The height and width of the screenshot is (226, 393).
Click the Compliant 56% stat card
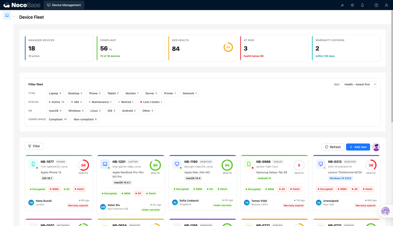[131, 48]
